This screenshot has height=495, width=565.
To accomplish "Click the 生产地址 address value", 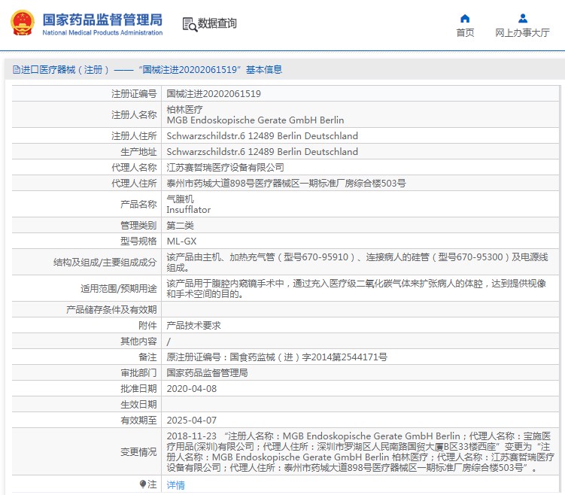I will 262,152.
